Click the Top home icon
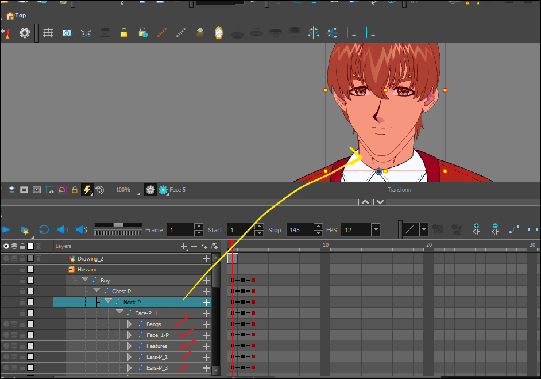541x379 pixels. (x=10, y=16)
